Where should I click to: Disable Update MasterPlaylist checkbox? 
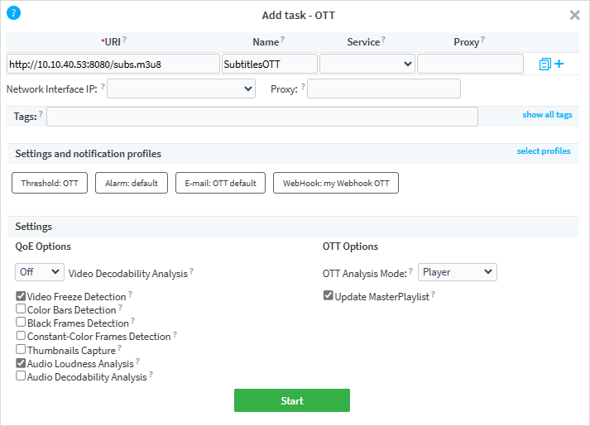coord(329,296)
